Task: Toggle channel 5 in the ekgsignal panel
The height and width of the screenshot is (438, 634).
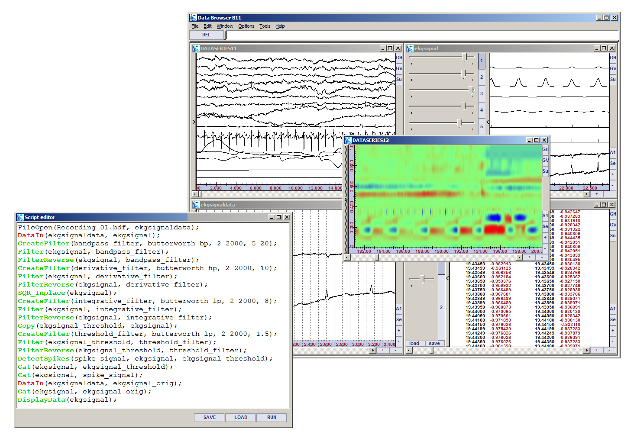Action: click(482, 126)
